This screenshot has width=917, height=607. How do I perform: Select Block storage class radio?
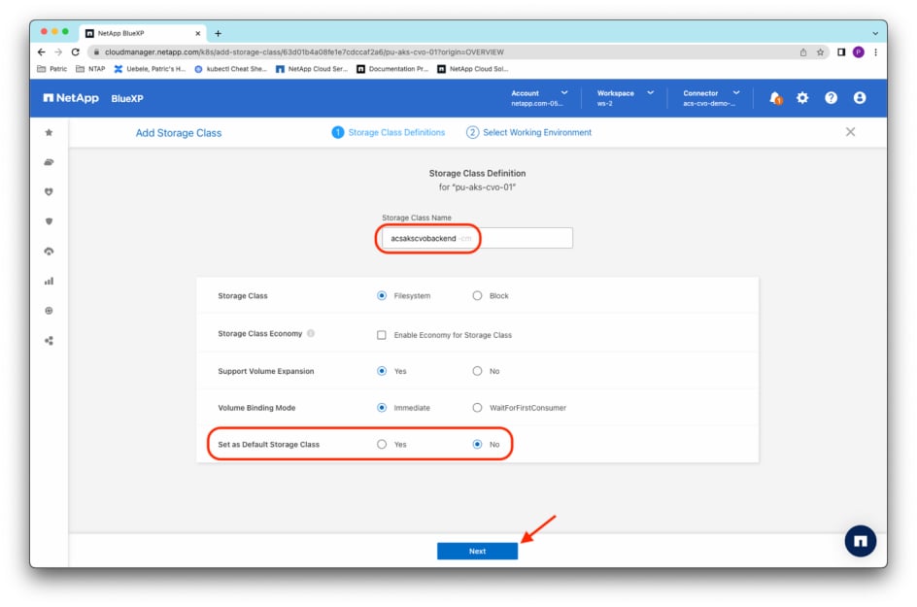tap(477, 296)
